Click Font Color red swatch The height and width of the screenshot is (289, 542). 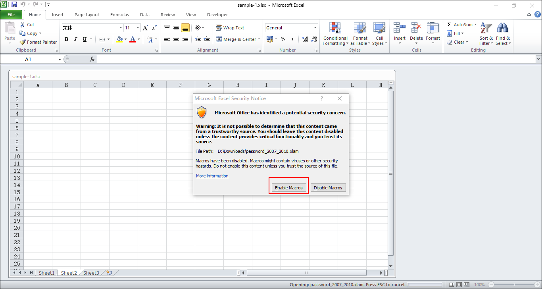133,39
